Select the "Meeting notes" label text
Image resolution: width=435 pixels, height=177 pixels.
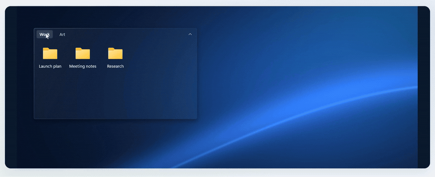coord(82,66)
